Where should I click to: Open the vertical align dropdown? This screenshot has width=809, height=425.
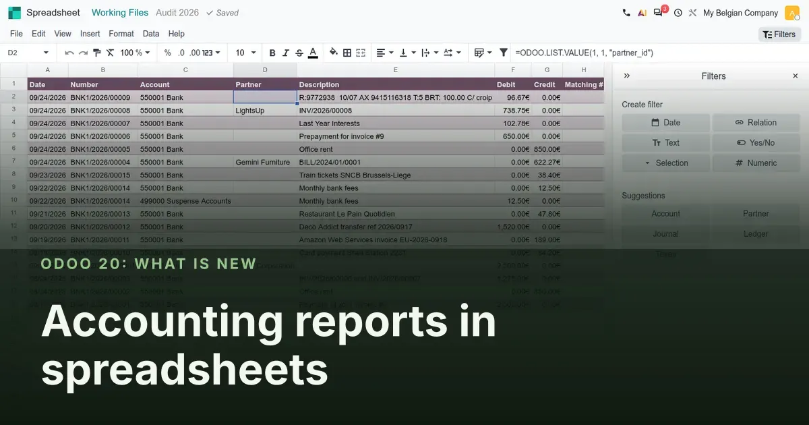[x=407, y=53]
